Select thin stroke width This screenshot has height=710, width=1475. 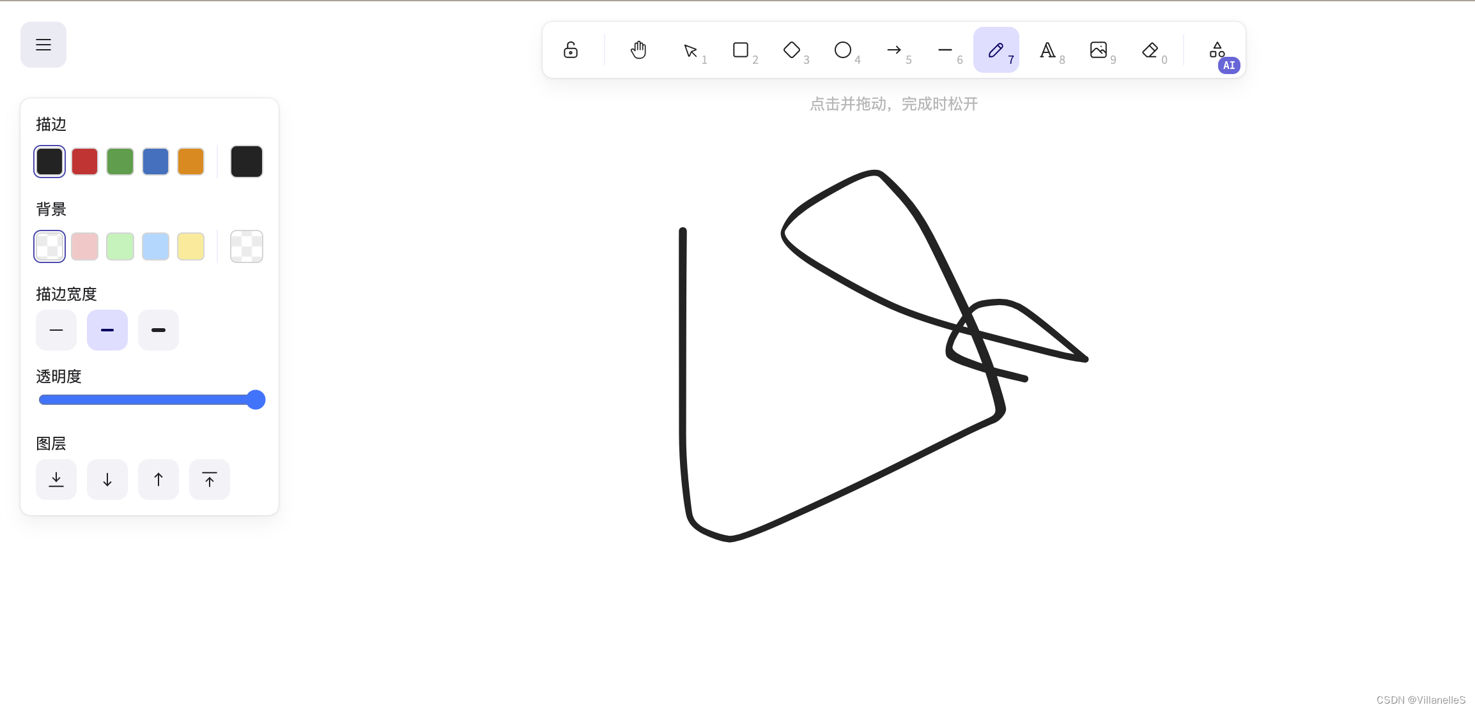(56, 330)
